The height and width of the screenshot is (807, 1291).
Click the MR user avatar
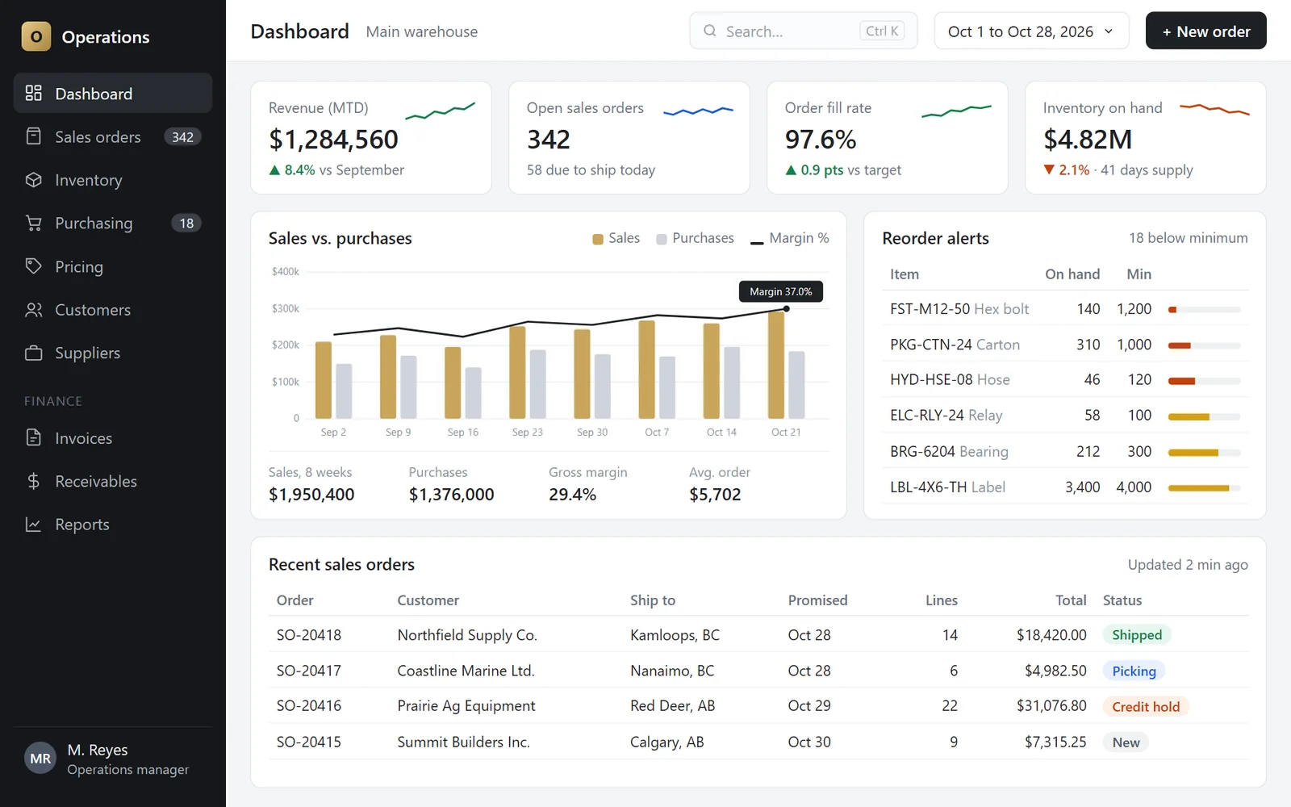[x=40, y=759]
